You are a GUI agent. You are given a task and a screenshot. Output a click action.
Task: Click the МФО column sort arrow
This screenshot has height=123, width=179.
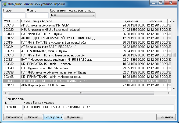point(18,21)
